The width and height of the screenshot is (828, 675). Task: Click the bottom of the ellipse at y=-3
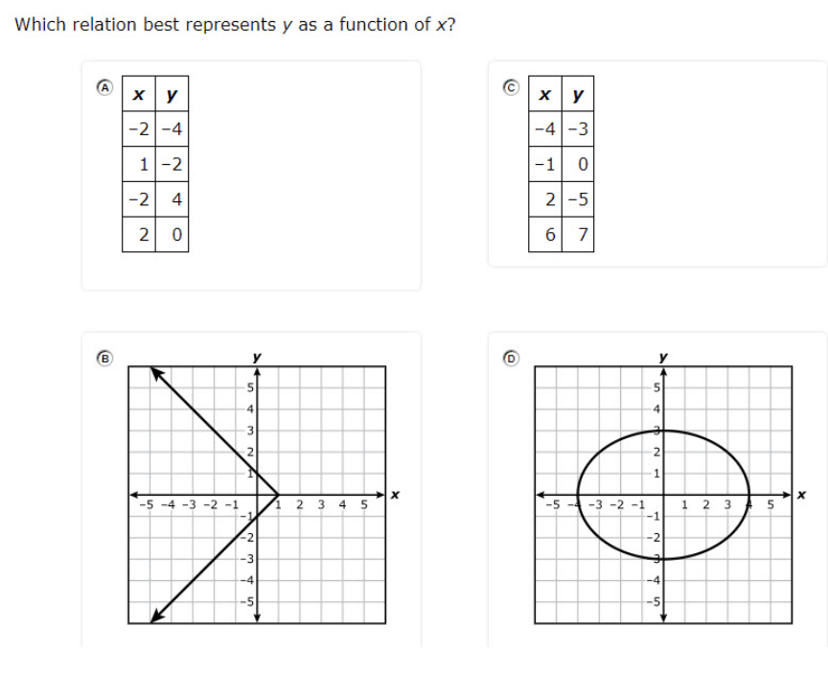[663, 559]
